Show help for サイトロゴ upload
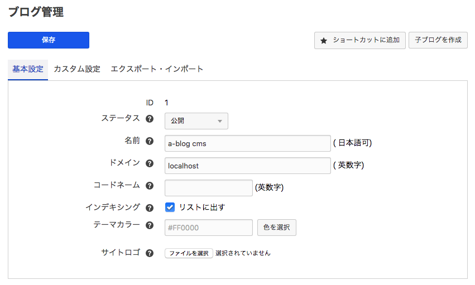475x285 pixels. [149, 253]
